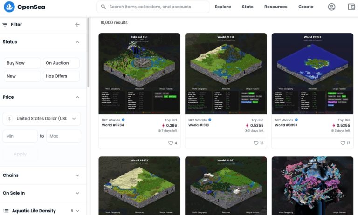Favorite World #8993 with heart icon

tap(343, 143)
